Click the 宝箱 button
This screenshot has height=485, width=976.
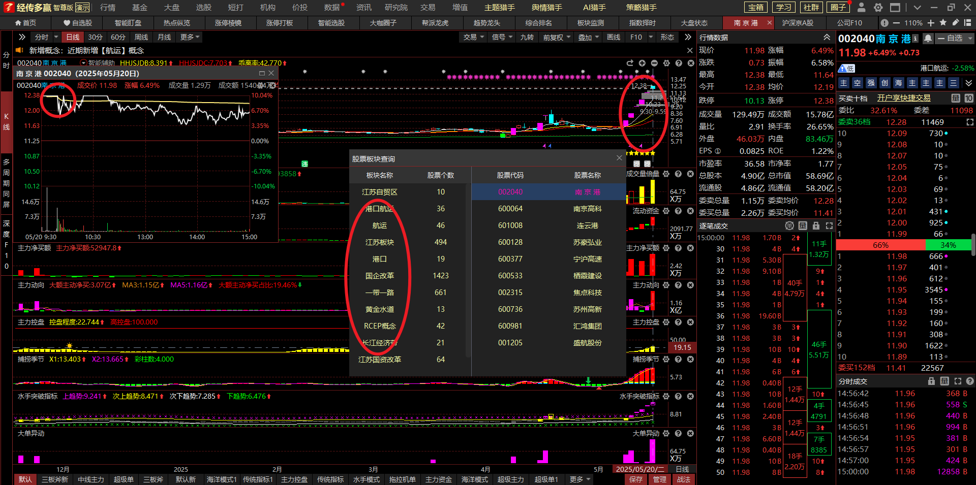point(756,8)
